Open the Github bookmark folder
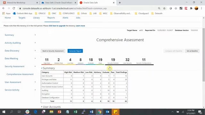 tap(82, 13)
